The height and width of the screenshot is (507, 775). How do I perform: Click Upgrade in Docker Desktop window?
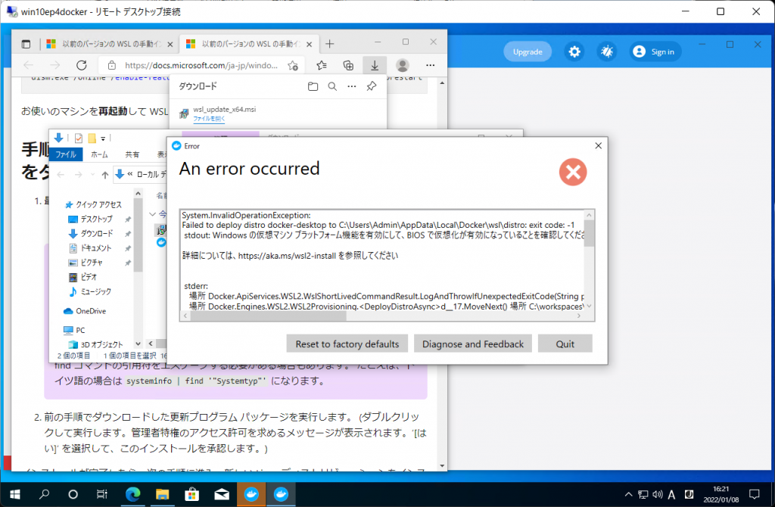tap(528, 52)
